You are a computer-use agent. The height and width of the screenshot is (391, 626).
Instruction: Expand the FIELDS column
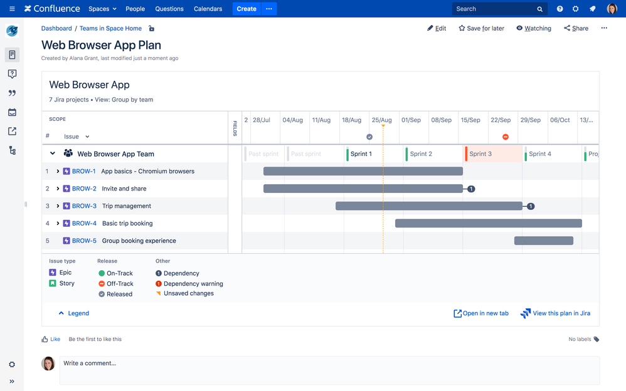click(235, 128)
